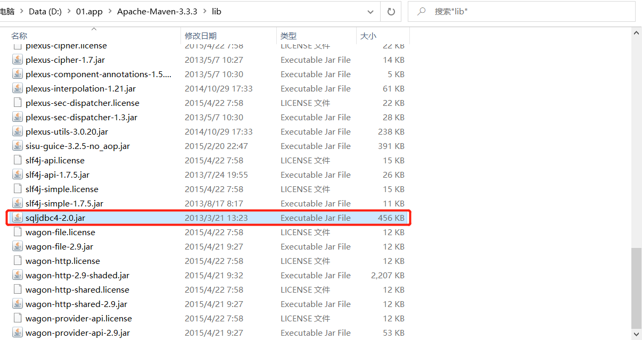Sort by the 大小 column header
The image size is (642, 340).
(368, 36)
